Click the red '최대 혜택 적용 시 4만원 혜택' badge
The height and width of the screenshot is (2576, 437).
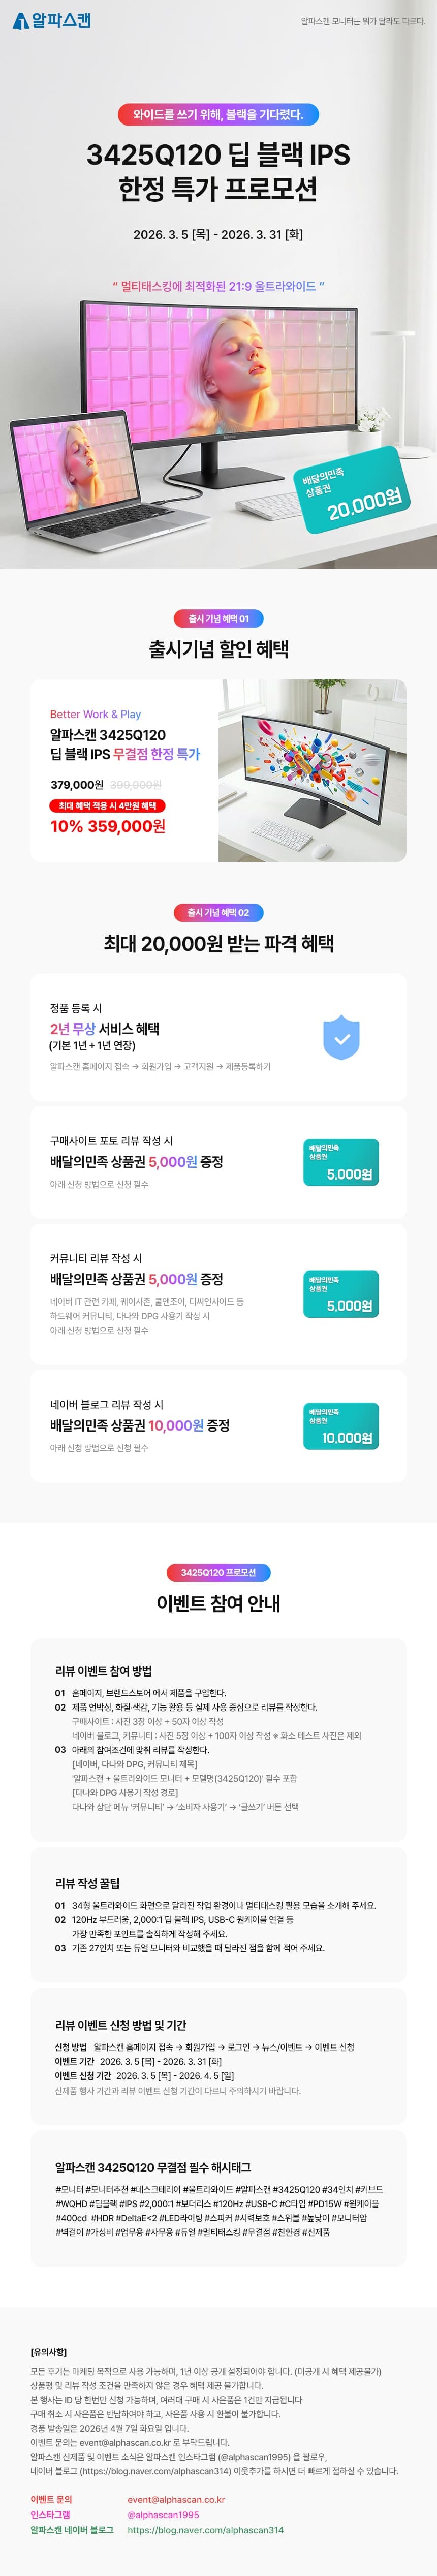tap(107, 806)
